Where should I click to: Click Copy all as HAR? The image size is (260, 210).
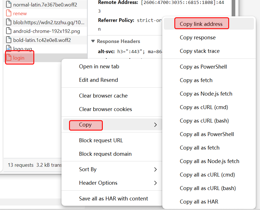(199, 202)
